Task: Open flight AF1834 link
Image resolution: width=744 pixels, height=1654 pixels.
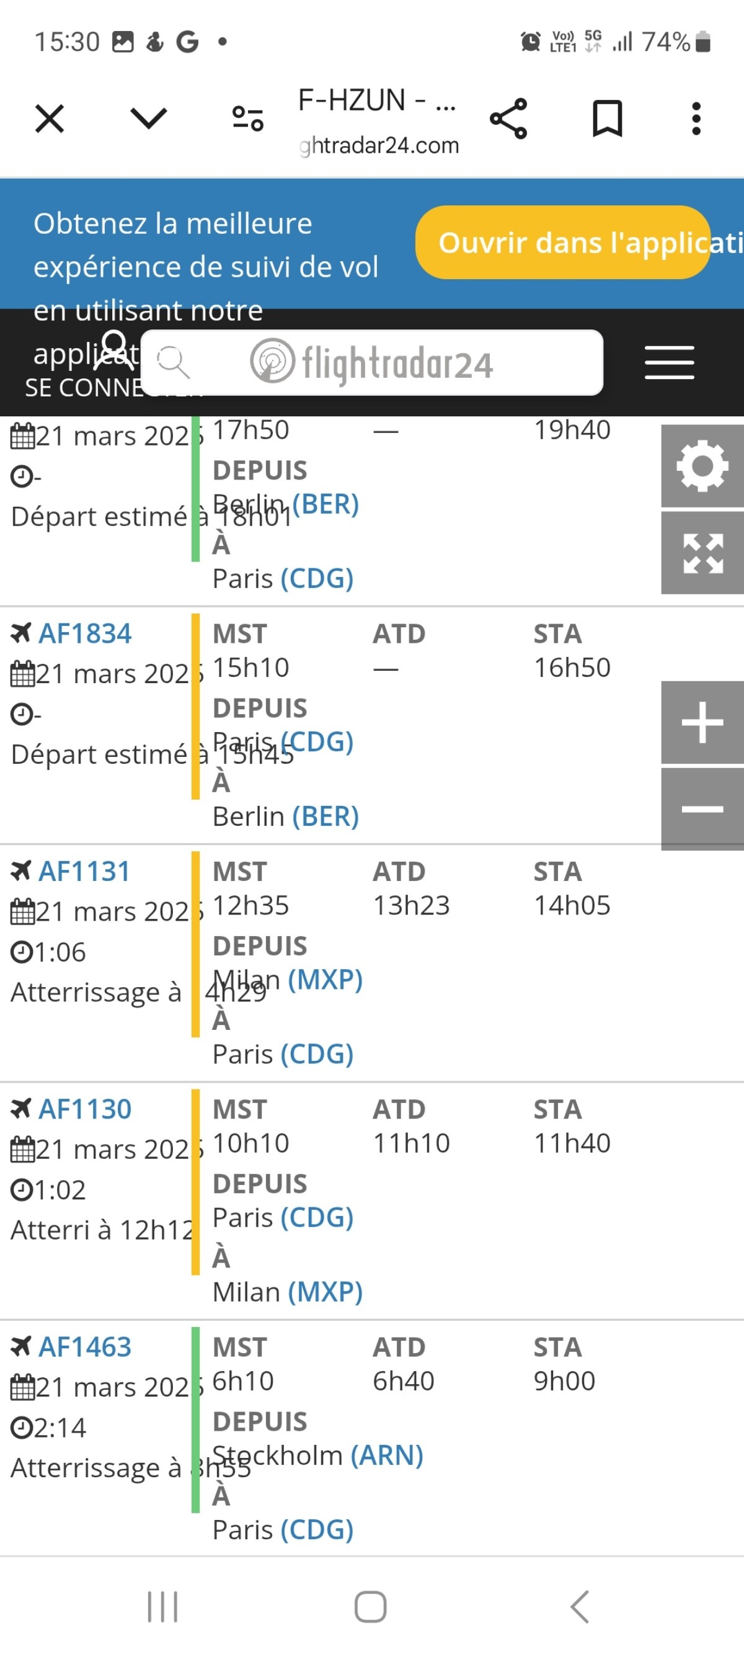Action: pos(85,633)
